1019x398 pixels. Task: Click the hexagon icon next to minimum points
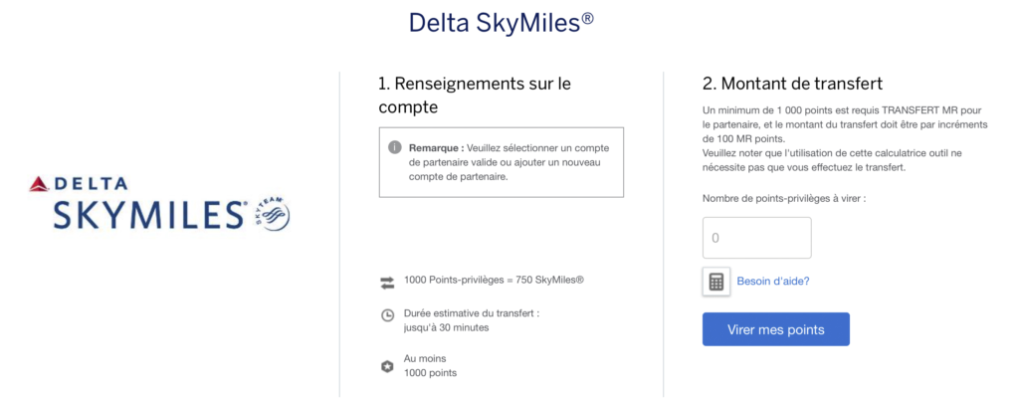(x=387, y=366)
